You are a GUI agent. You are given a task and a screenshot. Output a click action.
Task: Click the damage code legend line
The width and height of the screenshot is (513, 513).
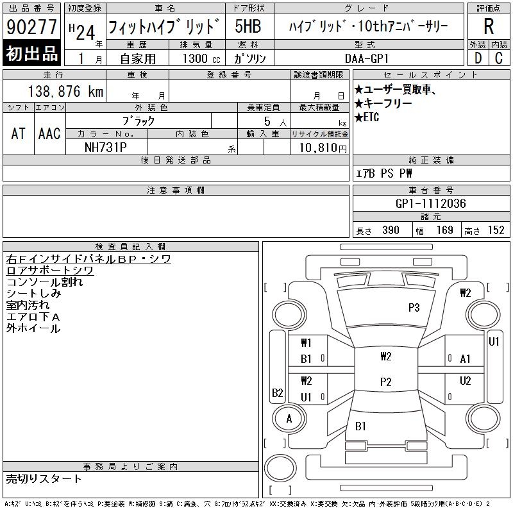(247, 504)
